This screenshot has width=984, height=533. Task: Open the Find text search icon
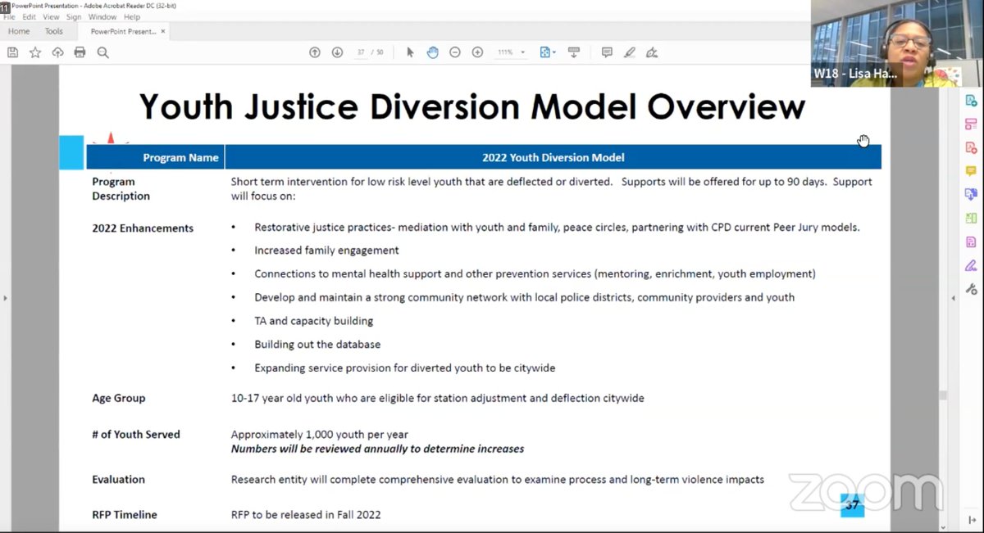click(102, 52)
